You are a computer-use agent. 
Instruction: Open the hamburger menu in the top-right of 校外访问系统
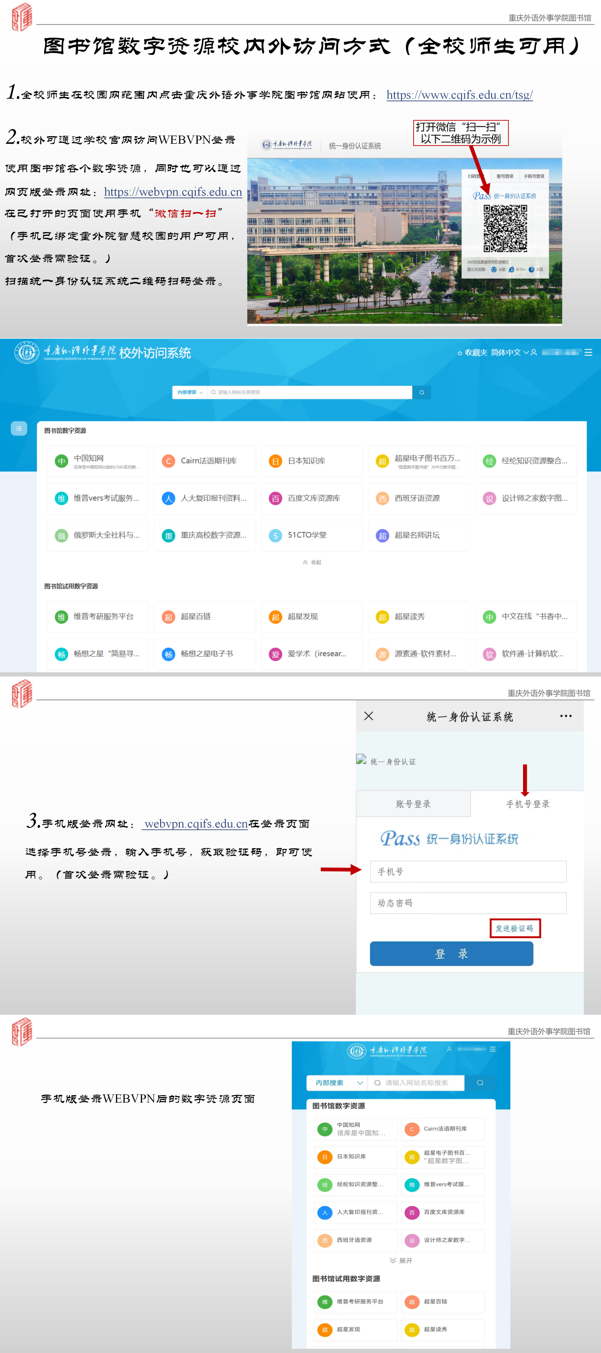[588, 352]
